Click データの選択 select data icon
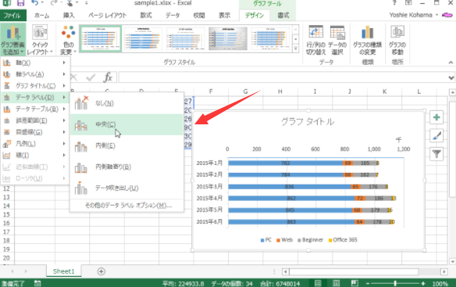The image size is (456, 287). tap(337, 40)
